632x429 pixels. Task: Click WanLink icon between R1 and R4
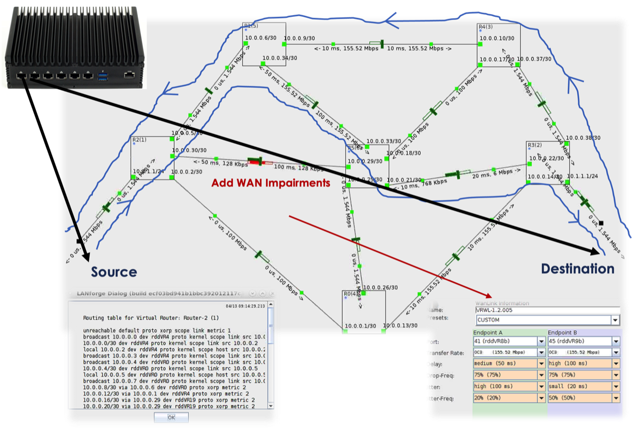click(x=376, y=44)
